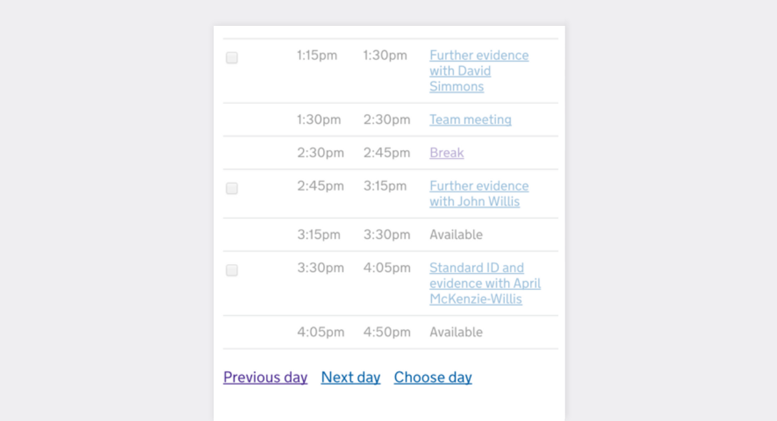Click the 4:50pm end time cell
This screenshot has width=777, height=421.
tap(387, 332)
